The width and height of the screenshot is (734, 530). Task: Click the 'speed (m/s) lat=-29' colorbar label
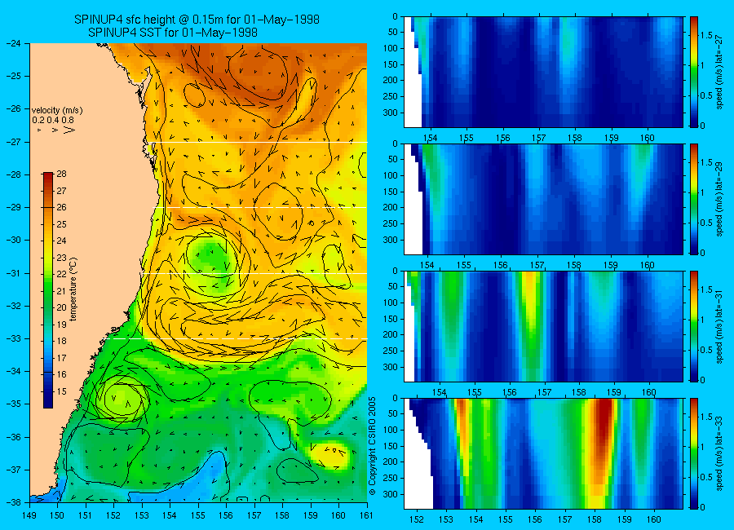[x=719, y=199]
